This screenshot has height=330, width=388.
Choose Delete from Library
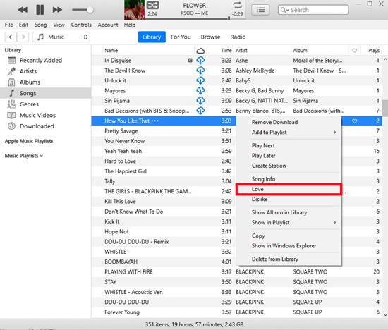(289, 259)
